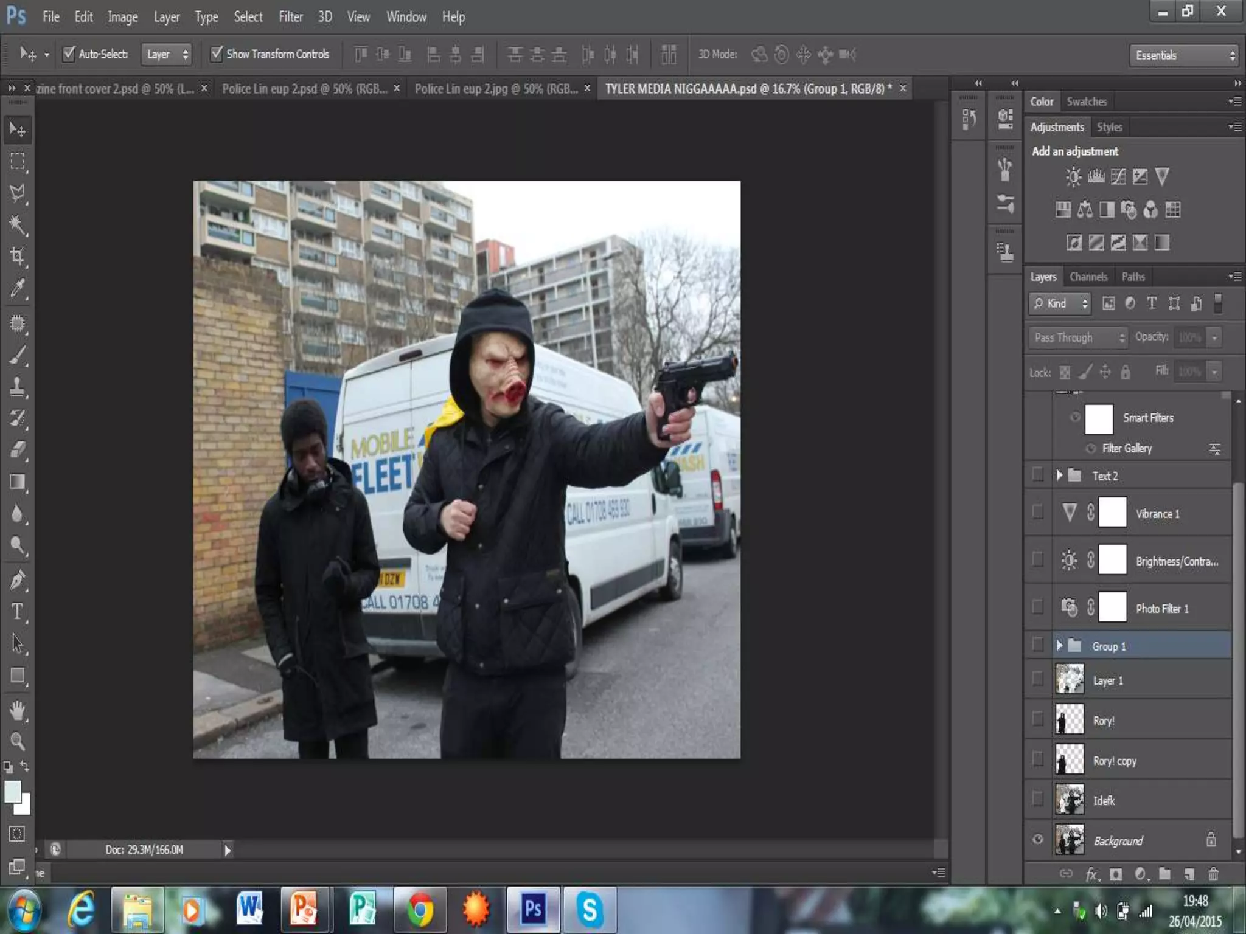Create a new group folder icon
Screen dimensions: 1246x934
(1164, 874)
